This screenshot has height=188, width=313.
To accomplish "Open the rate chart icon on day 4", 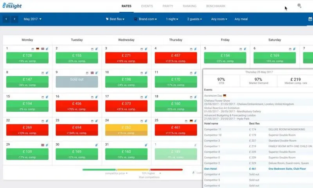I will (195, 49).
